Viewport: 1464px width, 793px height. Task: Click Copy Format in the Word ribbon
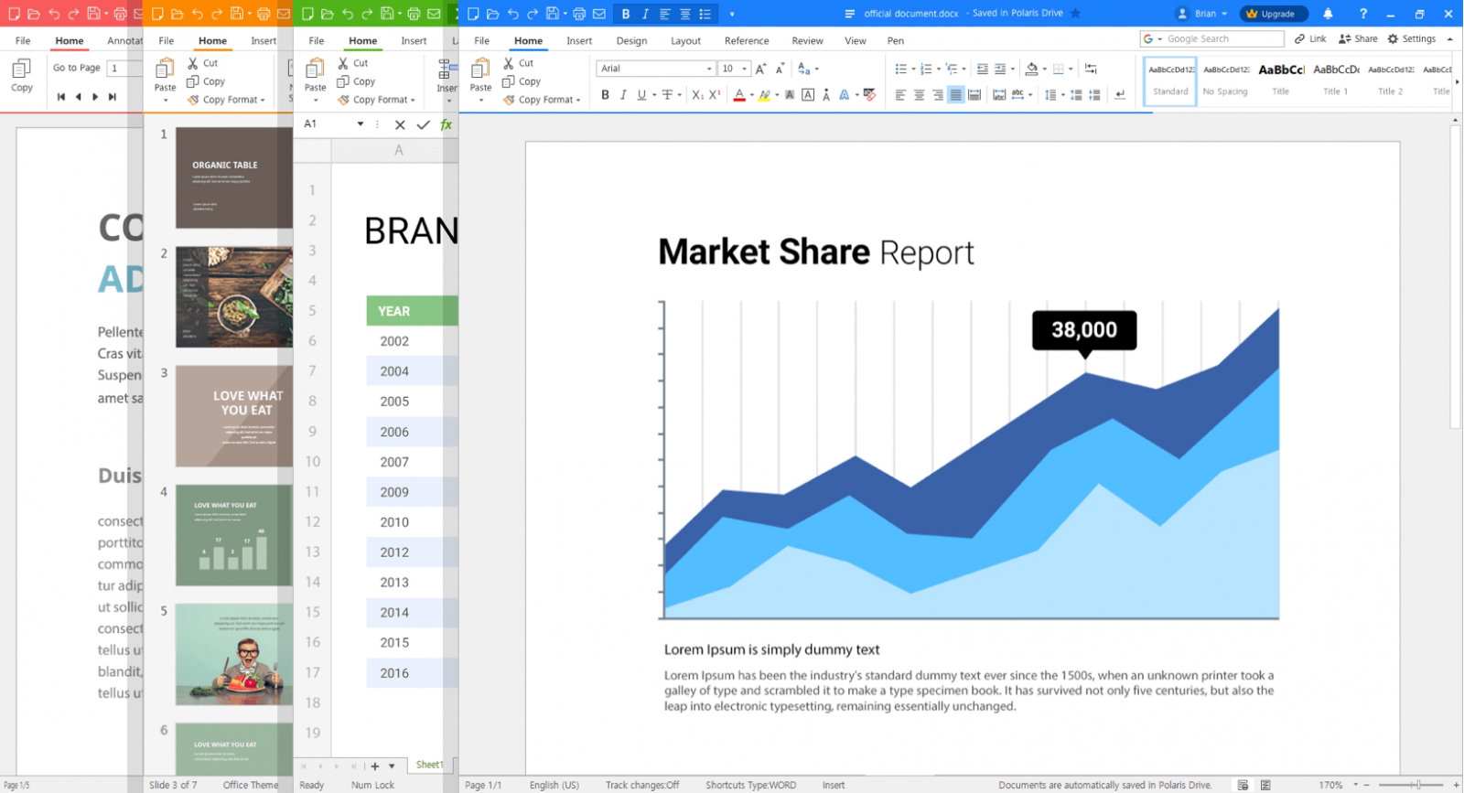[542, 100]
